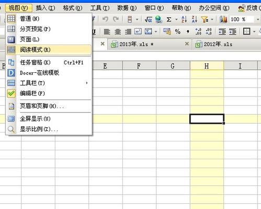261x209 pixels.
Task: Click the Feedback (反馈) button
Action: 249,8
